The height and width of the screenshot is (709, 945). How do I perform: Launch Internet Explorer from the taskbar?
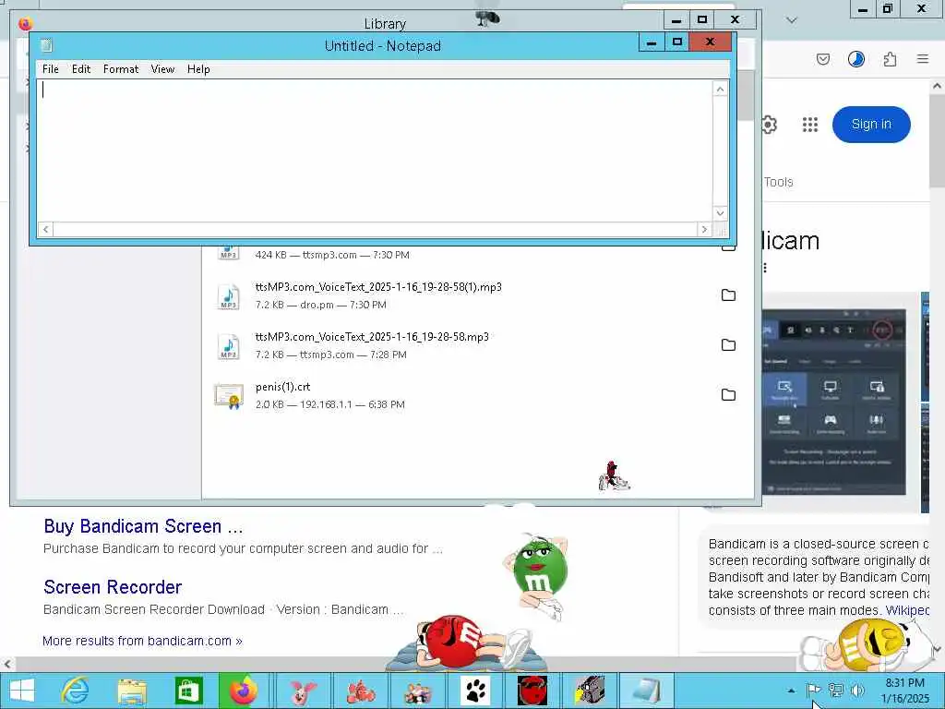pos(75,691)
